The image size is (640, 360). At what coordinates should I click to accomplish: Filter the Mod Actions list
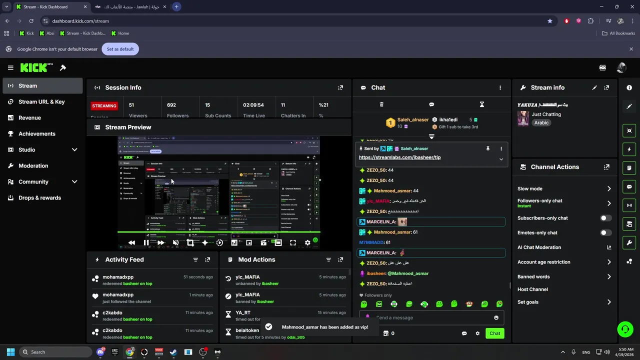[328, 259]
